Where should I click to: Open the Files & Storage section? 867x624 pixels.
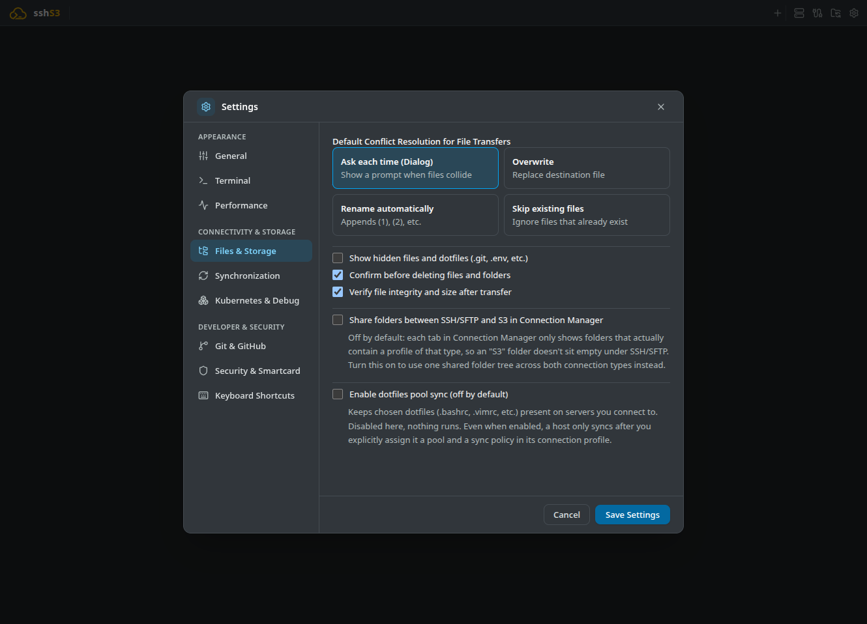coord(251,251)
